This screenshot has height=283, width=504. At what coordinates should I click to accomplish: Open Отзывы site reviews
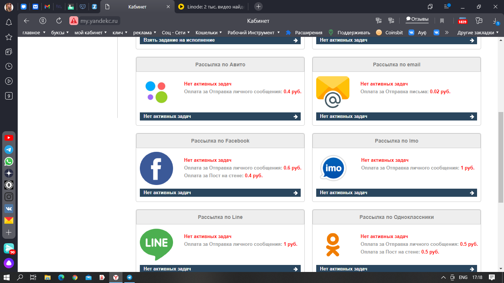tap(417, 19)
